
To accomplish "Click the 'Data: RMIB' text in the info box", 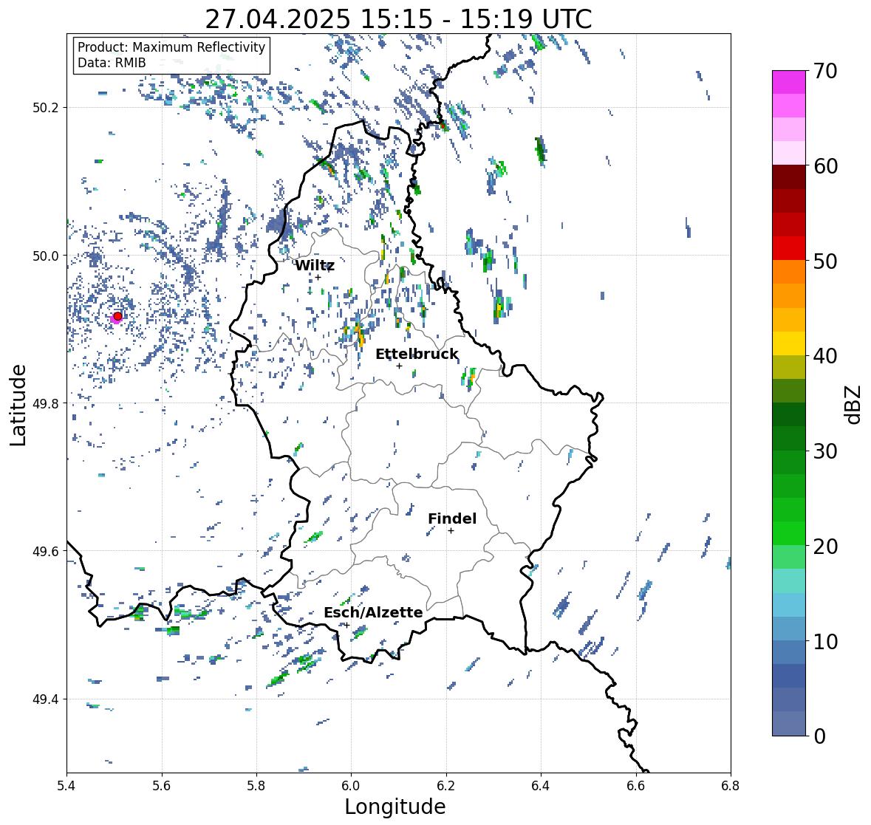I will click(112, 63).
